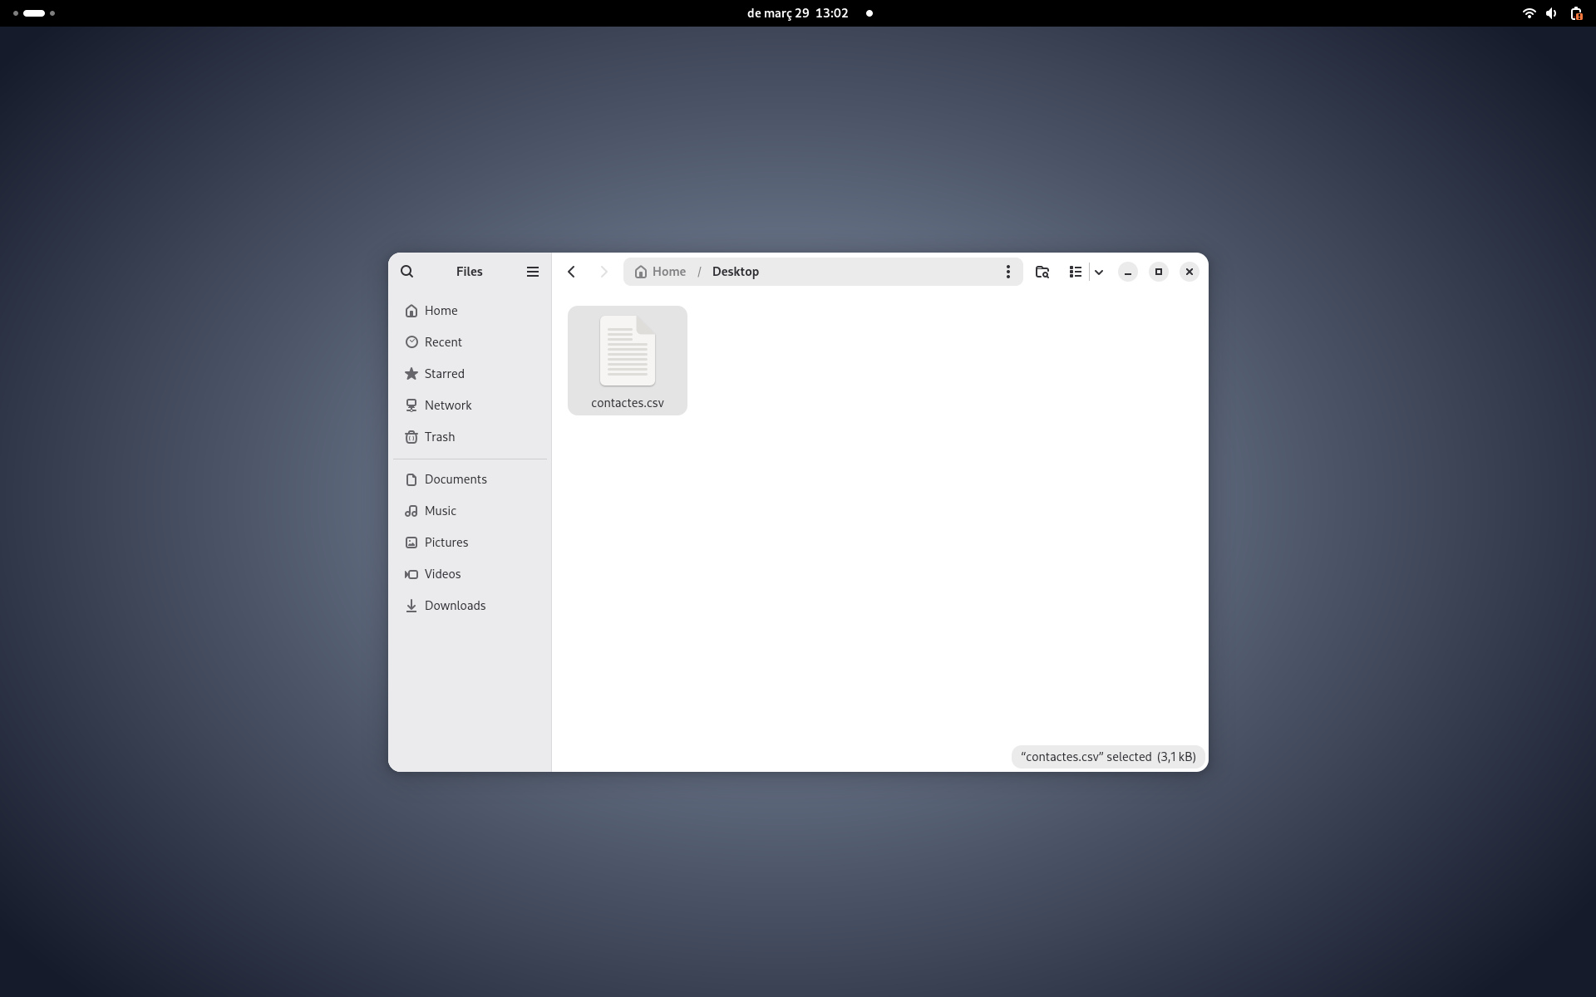Click the Desktop path bar segment
This screenshot has width=1596, height=997.
(x=735, y=272)
